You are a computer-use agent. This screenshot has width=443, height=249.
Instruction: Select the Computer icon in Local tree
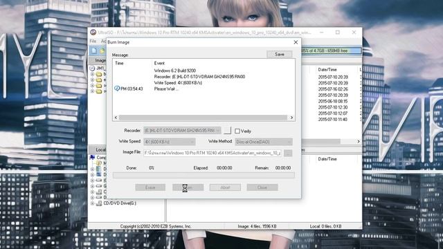92,157
